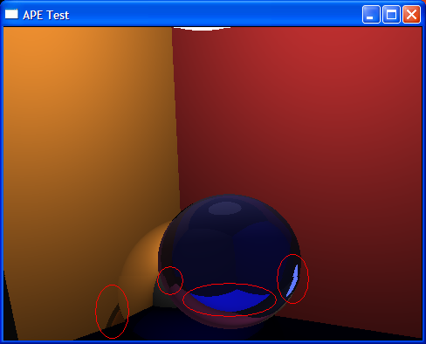Click the black floor right of the sphere

tap(334, 330)
